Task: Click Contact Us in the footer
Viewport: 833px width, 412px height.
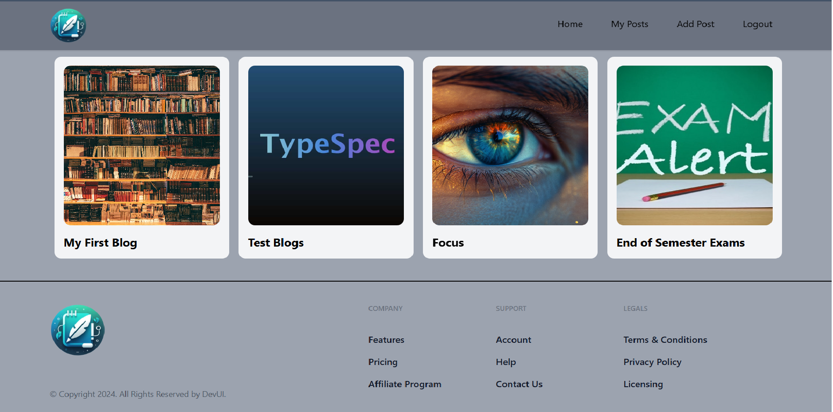Action: 519,384
